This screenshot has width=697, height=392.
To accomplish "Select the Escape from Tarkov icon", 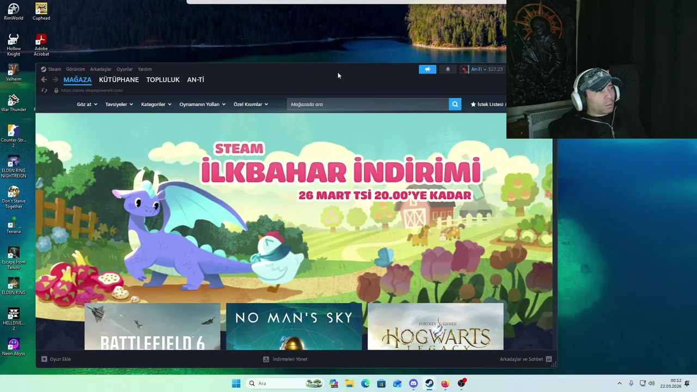I will 14,258.
